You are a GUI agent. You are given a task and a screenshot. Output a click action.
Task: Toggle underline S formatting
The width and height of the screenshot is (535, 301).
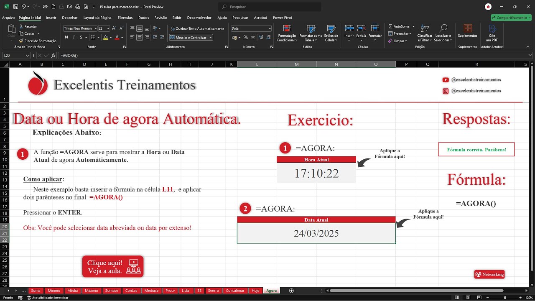click(82, 37)
